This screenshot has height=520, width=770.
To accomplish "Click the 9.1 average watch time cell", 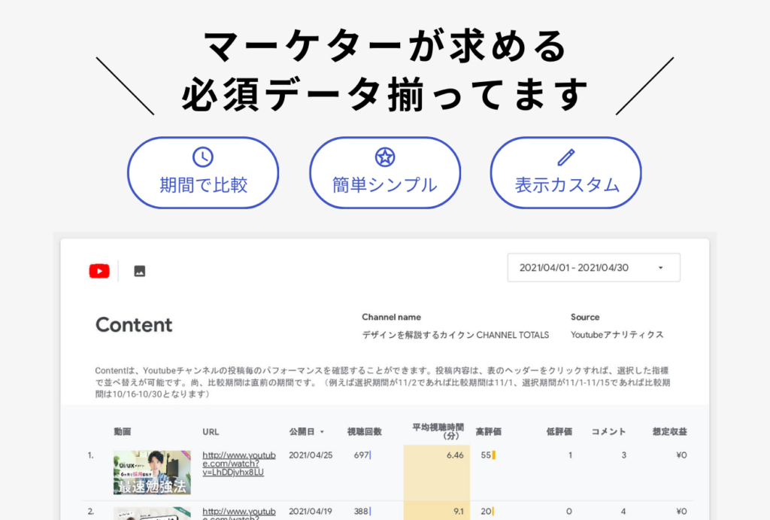I will (458, 511).
